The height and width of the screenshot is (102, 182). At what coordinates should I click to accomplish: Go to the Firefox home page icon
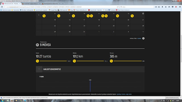pyautogui.click(x=166, y=7)
